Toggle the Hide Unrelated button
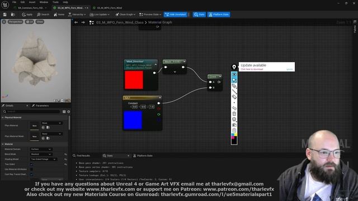 click(175, 15)
